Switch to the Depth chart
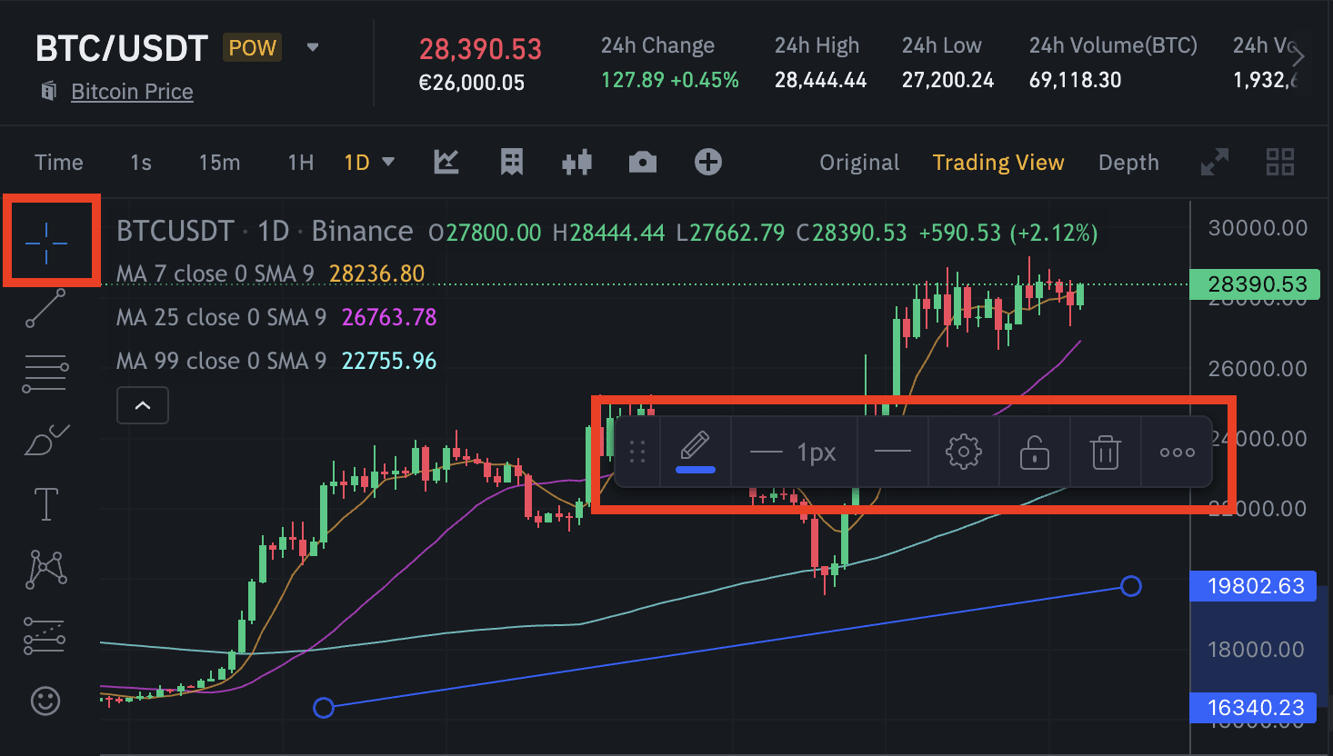The image size is (1333, 756). coord(1128,163)
